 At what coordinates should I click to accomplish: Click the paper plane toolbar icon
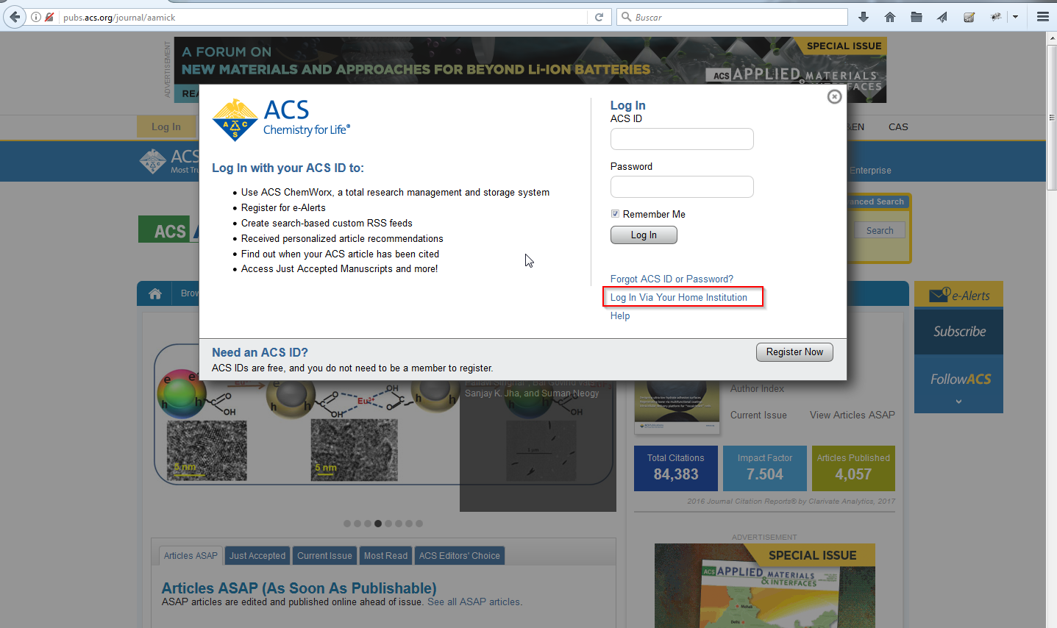coord(942,17)
